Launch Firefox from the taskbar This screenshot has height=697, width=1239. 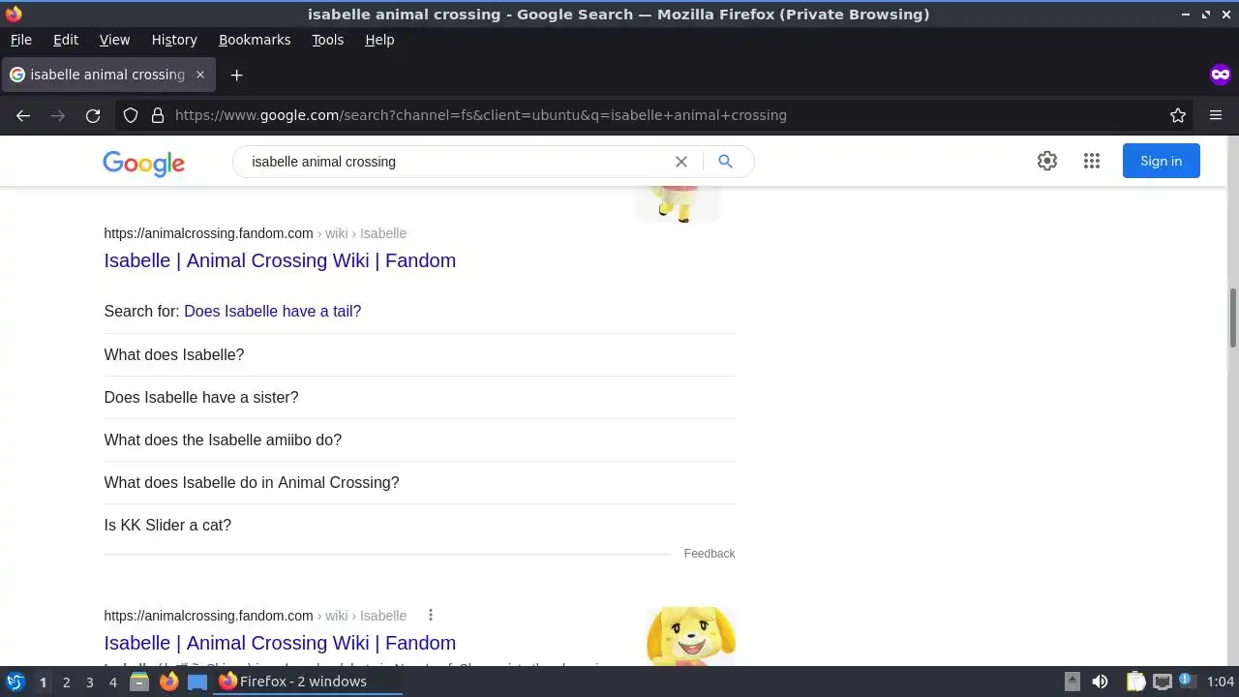[x=169, y=682]
